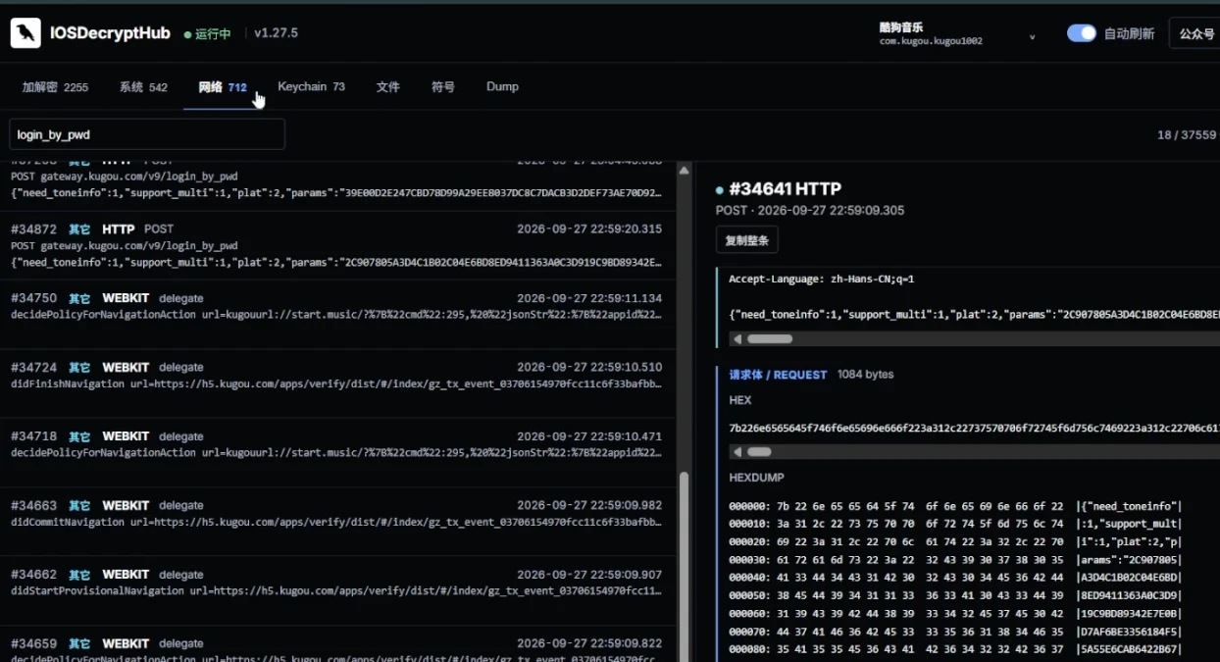1220x662 pixels.
Task: Click the v1.27.5 version label
Action: pos(276,32)
